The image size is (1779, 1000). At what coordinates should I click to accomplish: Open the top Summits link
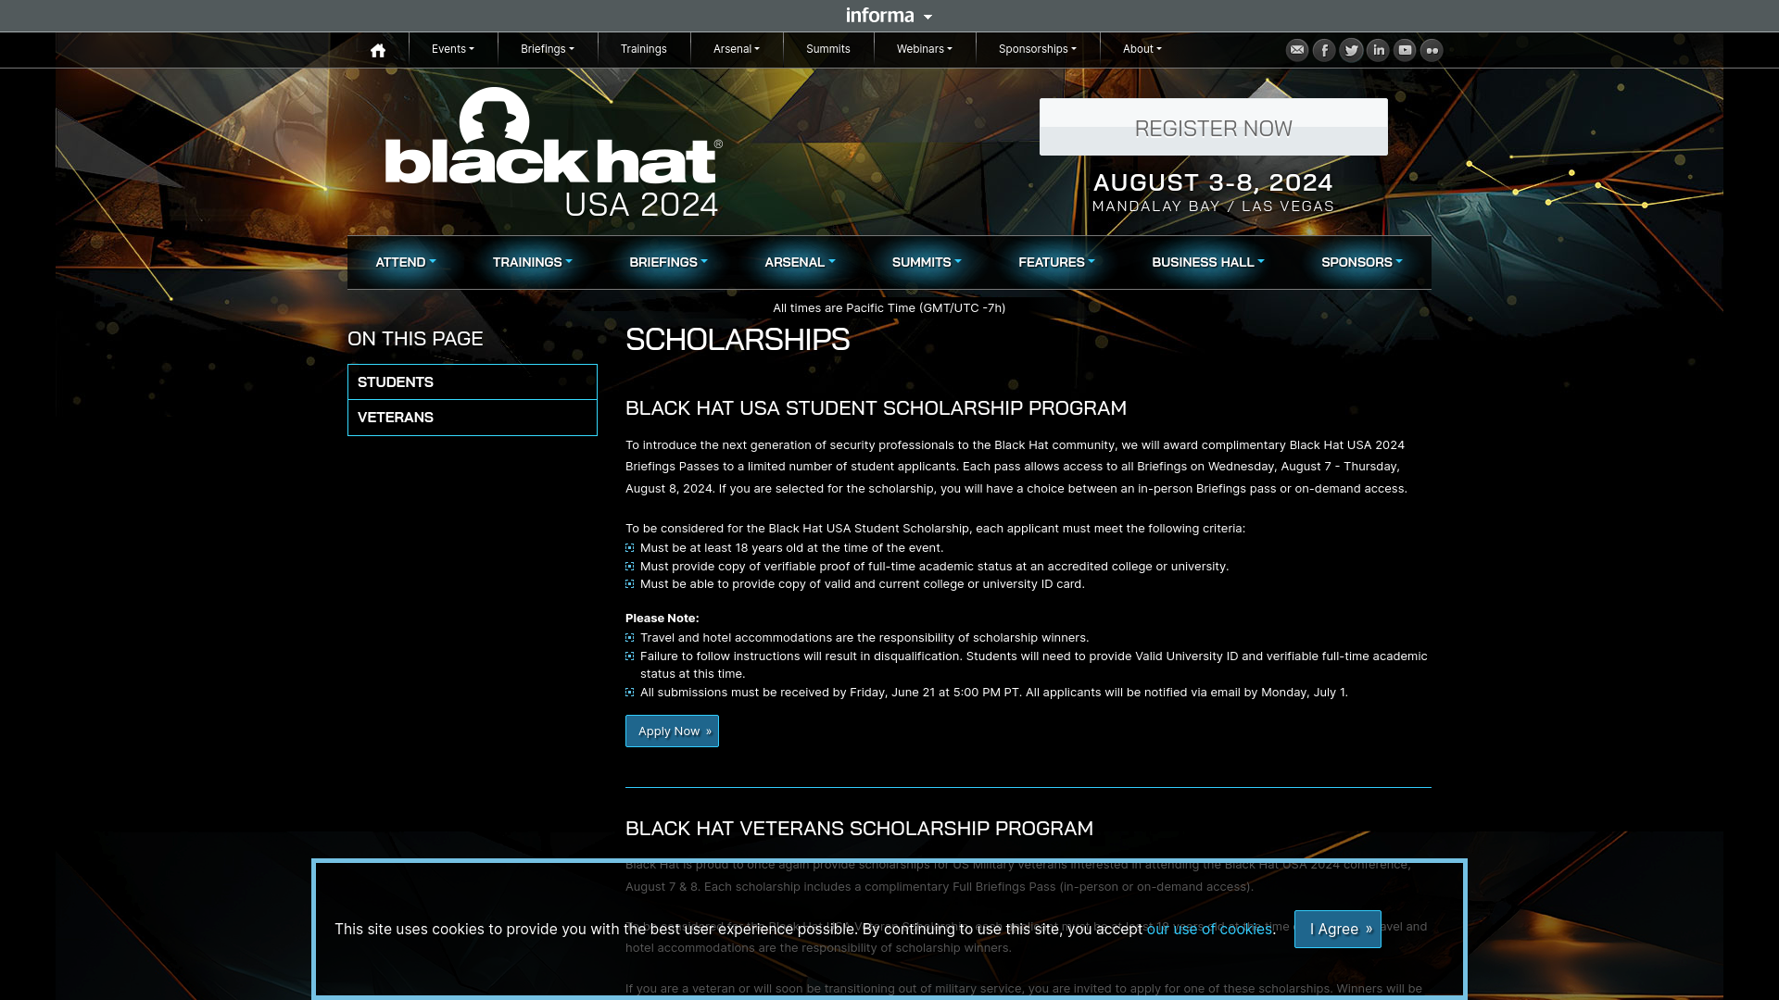click(x=828, y=49)
